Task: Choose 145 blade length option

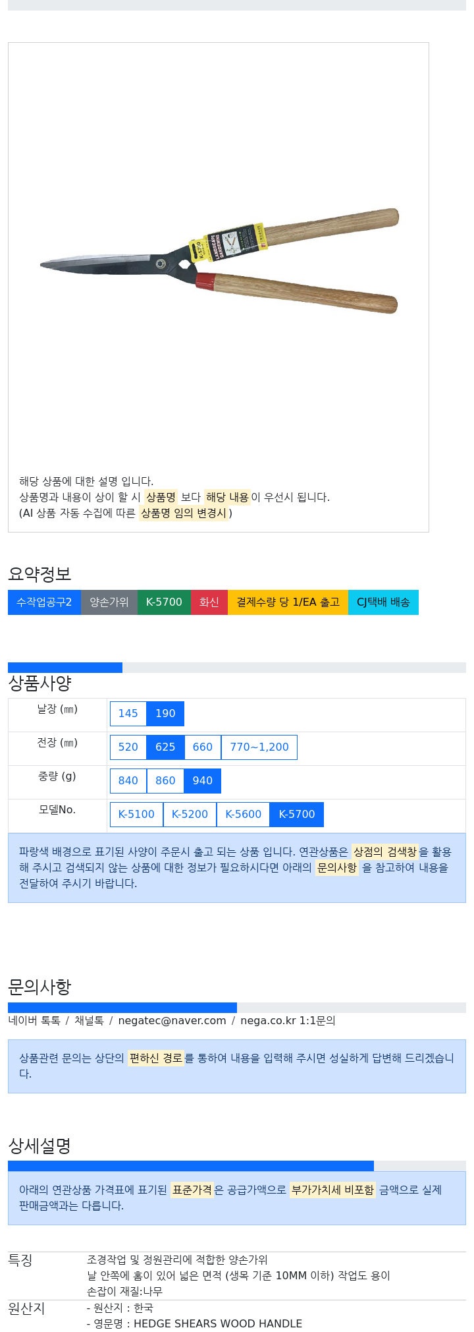Action: (128, 714)
